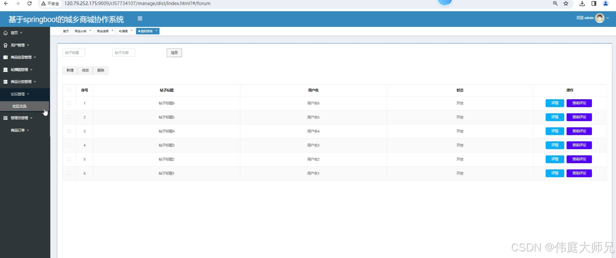Open the admin account dropdown arrow
This screenshot has height=258, width=616.
608,18
